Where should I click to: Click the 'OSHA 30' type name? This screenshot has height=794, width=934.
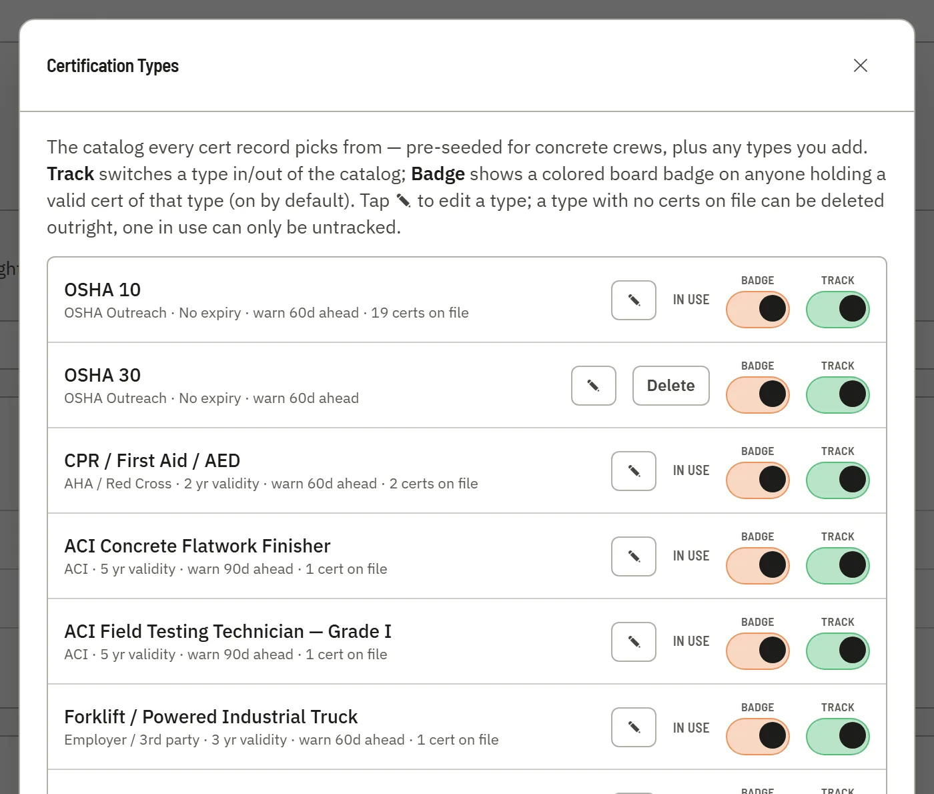point(103,376)
